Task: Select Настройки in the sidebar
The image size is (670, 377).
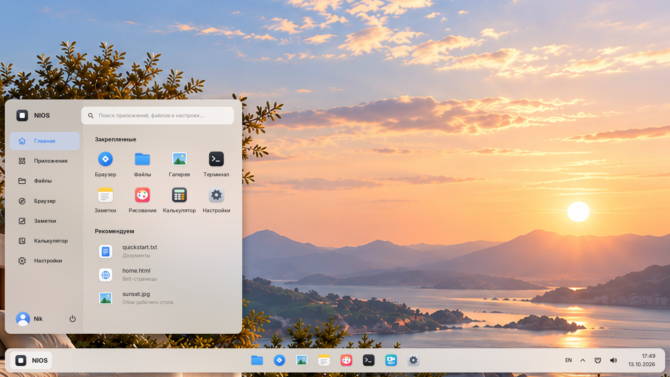Action: (x=45, y=261)
